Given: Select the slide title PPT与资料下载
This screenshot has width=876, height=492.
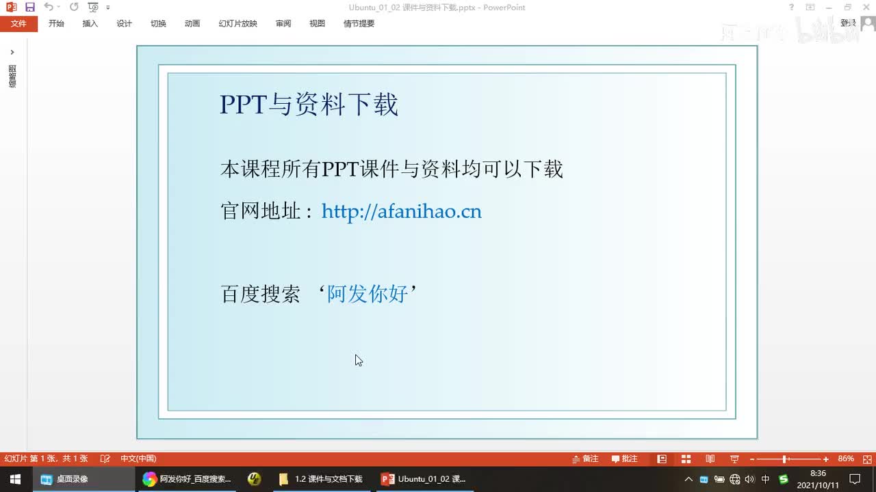Looking at the screenshot, I should pyautogui.click(x=309, y=105).
